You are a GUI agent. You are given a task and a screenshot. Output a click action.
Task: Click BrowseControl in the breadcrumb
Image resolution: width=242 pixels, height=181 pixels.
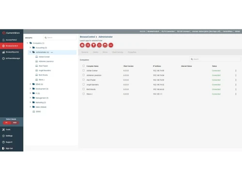88,37
